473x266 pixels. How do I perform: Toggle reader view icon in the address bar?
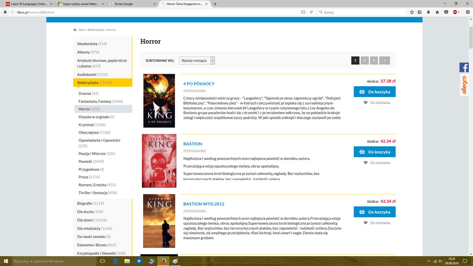point(303,12)
